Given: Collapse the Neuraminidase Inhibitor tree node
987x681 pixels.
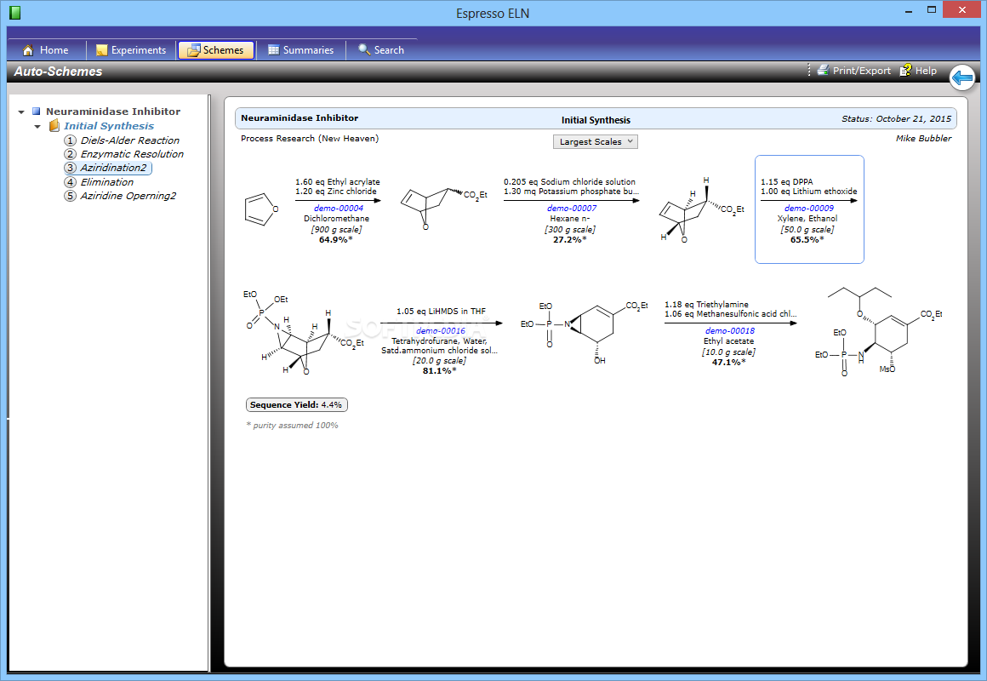Looking at the screenshot, I should (x=21, y=112).
